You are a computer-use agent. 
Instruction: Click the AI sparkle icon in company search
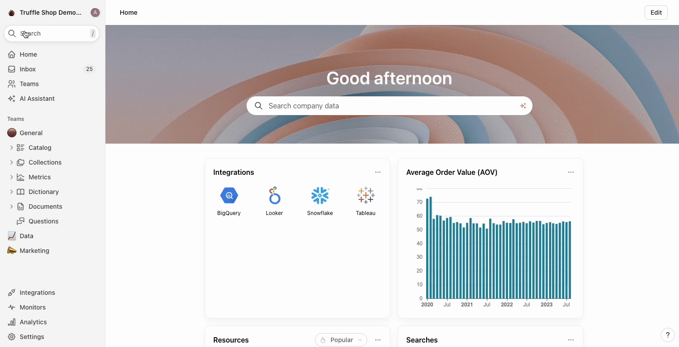[523, 106]
